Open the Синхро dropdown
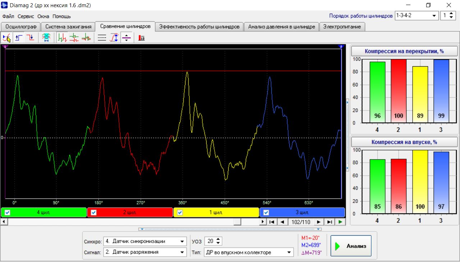 coord(183,241)
